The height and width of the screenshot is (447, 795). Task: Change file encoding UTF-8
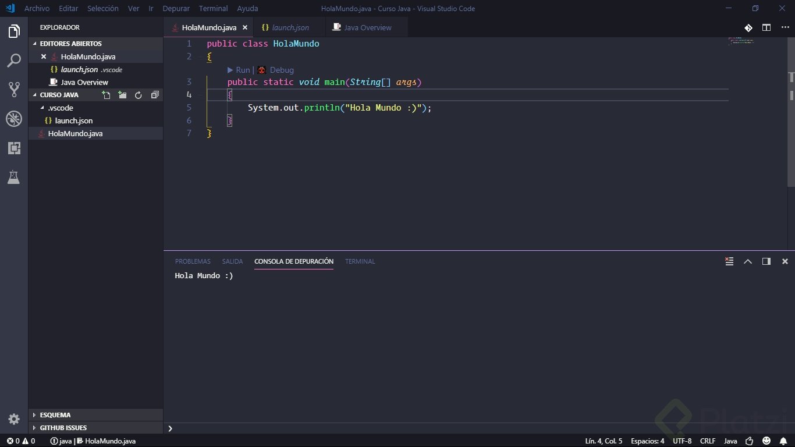pos(682,441)
